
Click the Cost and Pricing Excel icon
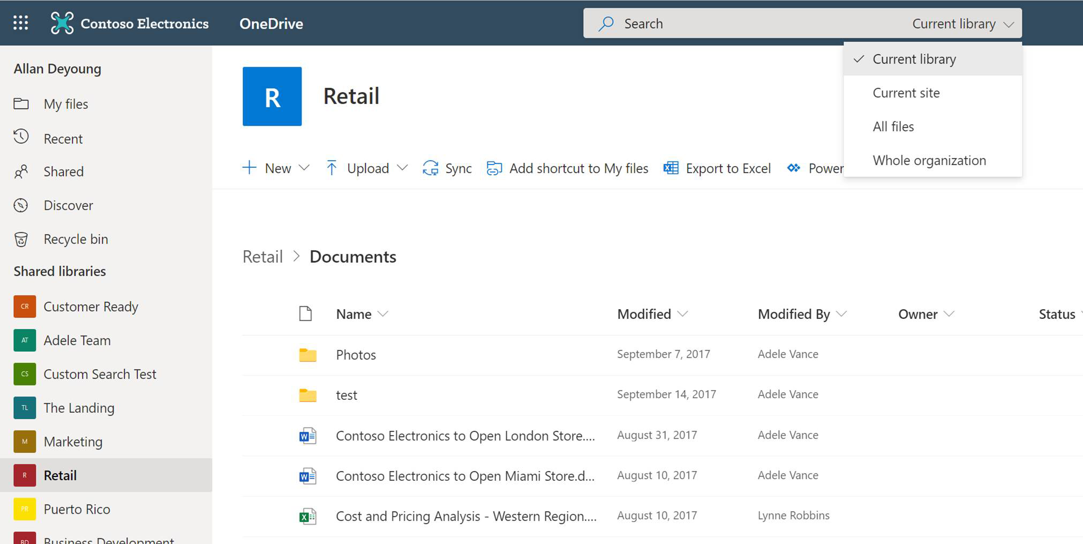307,516
